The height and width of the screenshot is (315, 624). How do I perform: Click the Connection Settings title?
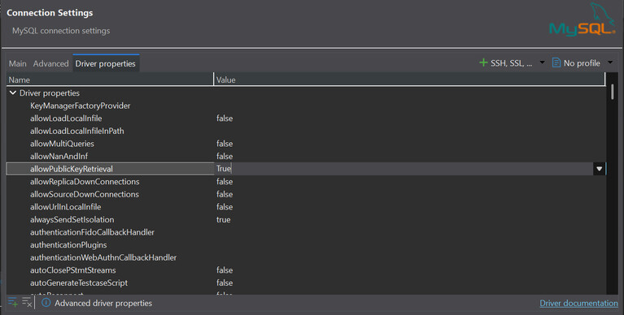(x=50, y=13)
